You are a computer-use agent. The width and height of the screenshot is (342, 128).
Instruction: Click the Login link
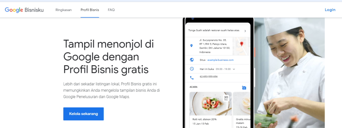pyautogui.click(x=330, y=10)
